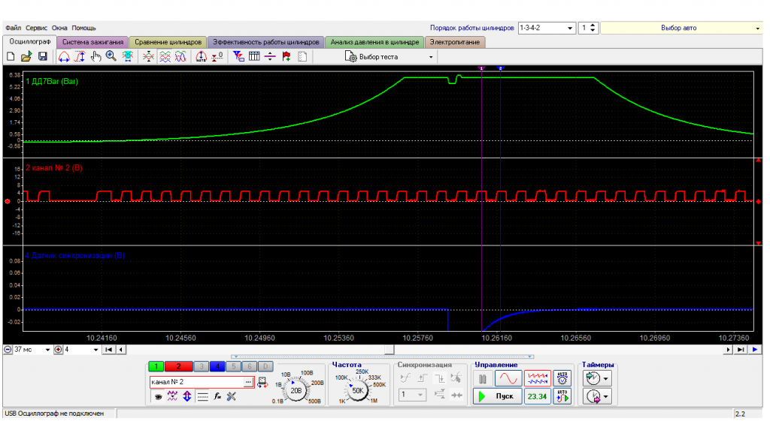Click the ellipsis button in channel name field

click(248, 382)
